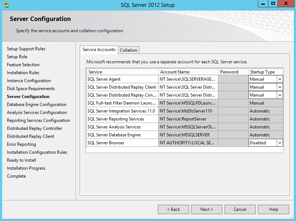
Task: Select 'Distributed Replay Controller' step in sidebar
Action: pyautogui.click(x=34, y=128)
